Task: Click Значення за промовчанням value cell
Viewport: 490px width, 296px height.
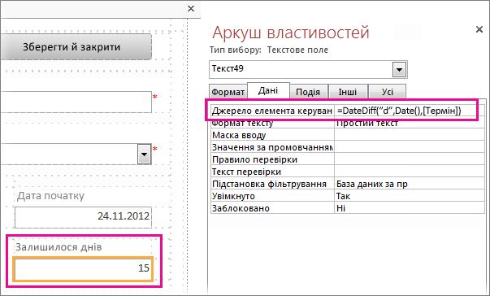Action: coord(410,147)
